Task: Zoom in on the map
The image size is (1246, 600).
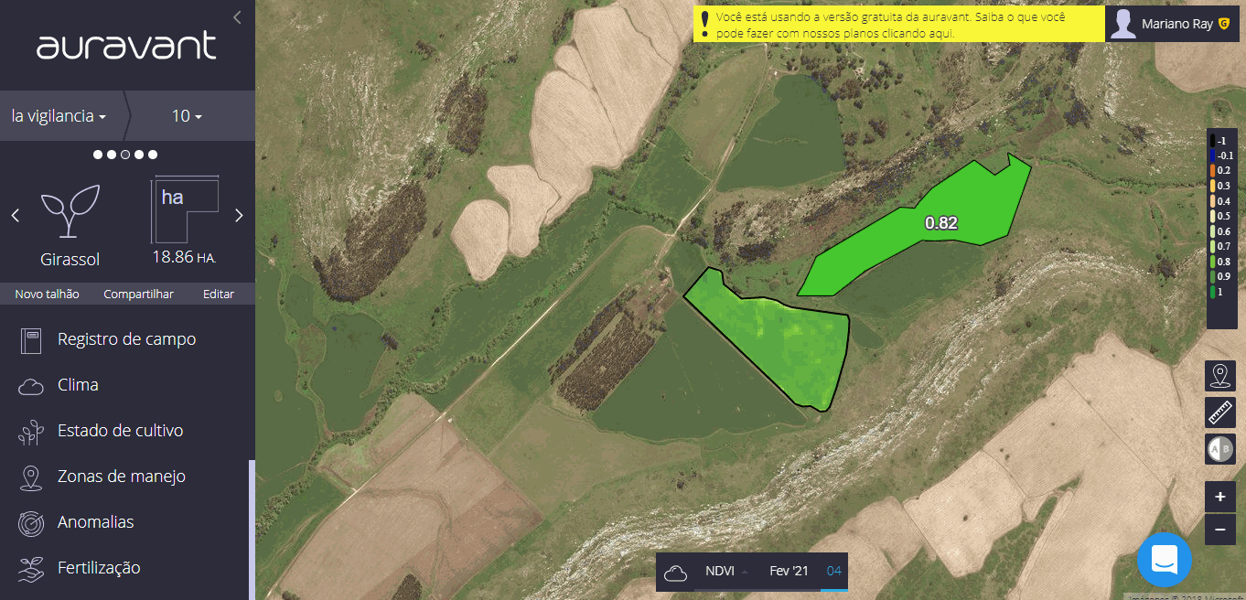Action: 1219,498
